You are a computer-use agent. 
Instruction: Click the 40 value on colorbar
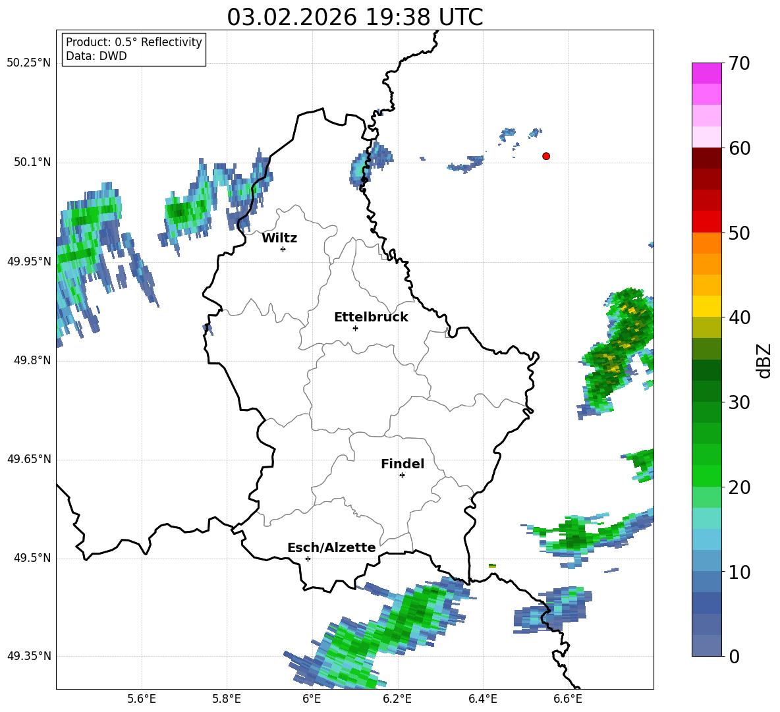point(739,317)
